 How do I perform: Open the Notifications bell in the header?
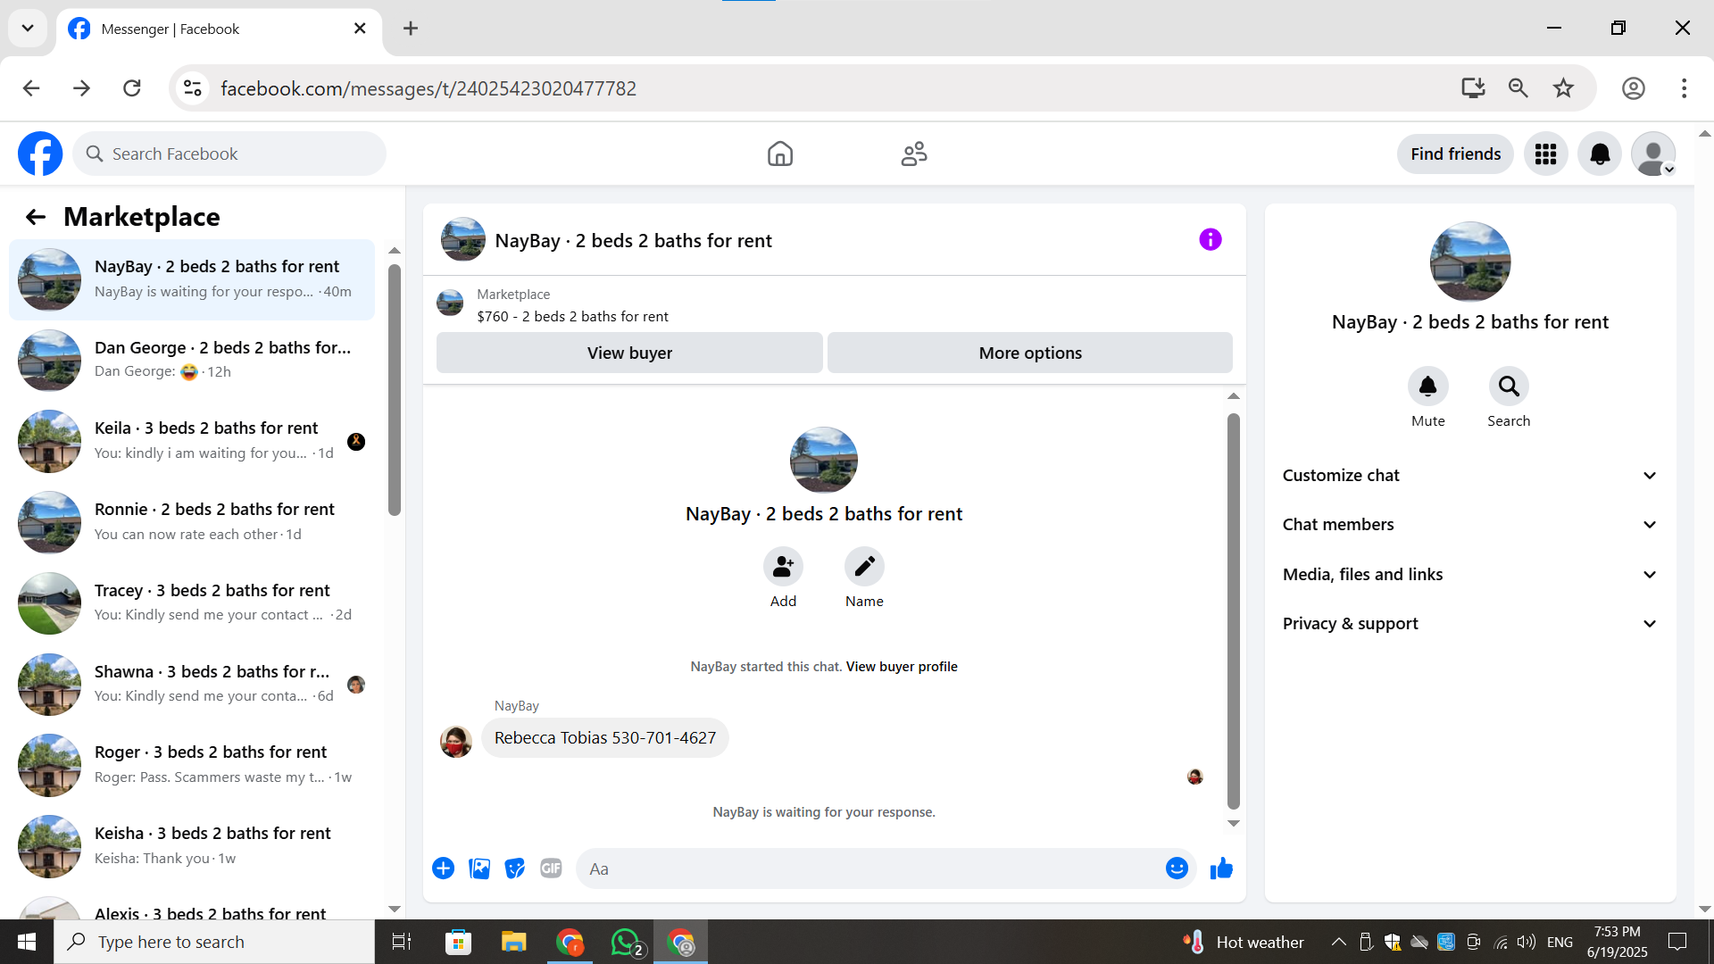click(1600, 154)
